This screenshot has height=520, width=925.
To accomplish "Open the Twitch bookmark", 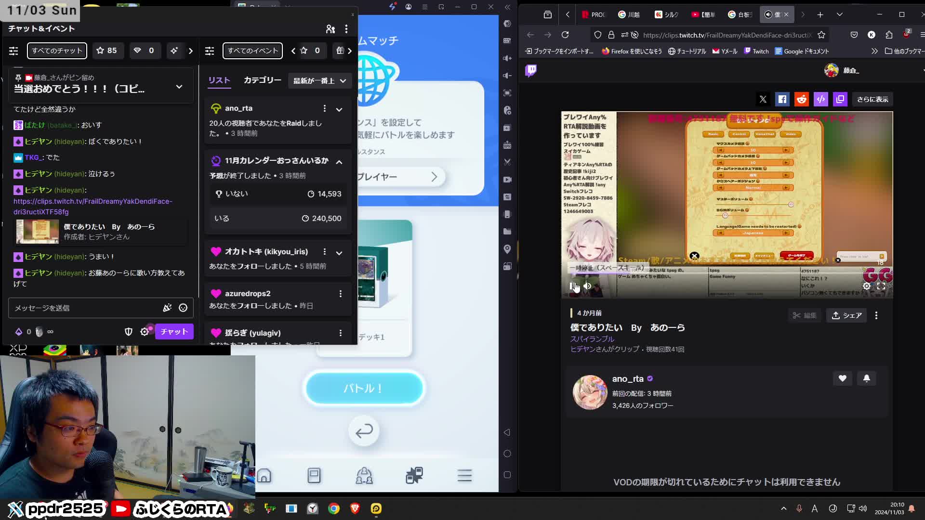I will tap(756, 51).
